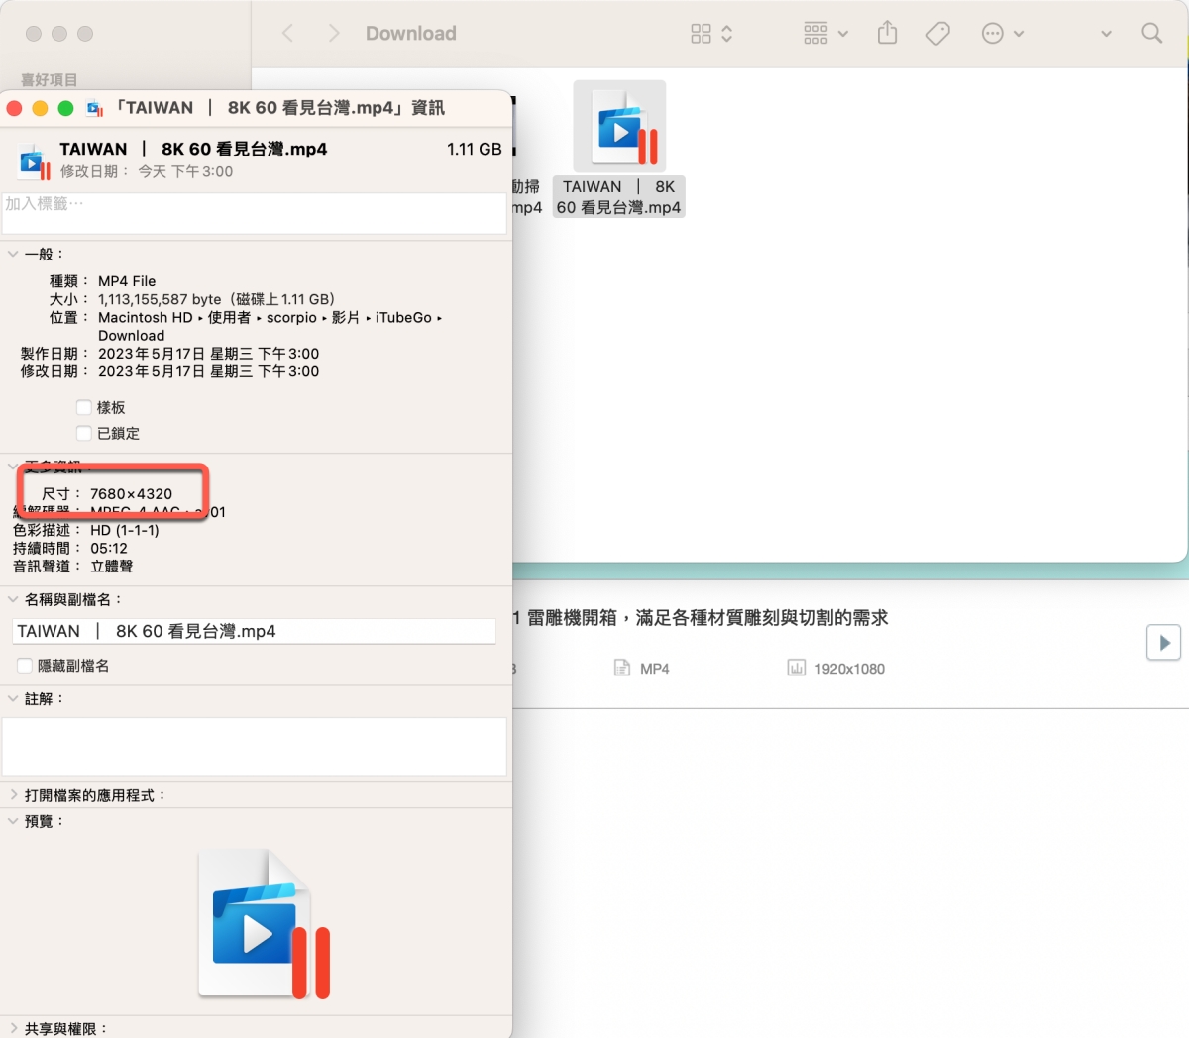Open the group-by options in Finder toolbar

click(x=825, y=34)
